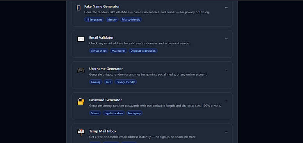Click the 'Identity' tag
Viewport: 303px width, 143px height.
(x=112, y=19)
